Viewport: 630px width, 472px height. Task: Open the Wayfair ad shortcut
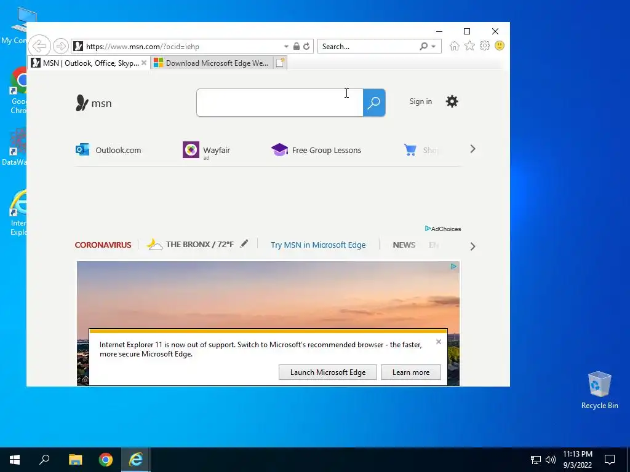coord(207,150)
